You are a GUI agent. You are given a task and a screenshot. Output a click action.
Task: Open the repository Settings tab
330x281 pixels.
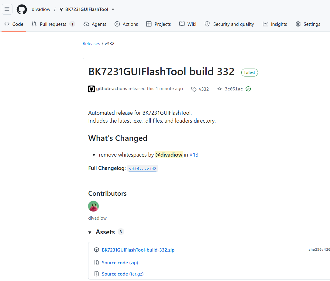[308, 24]
